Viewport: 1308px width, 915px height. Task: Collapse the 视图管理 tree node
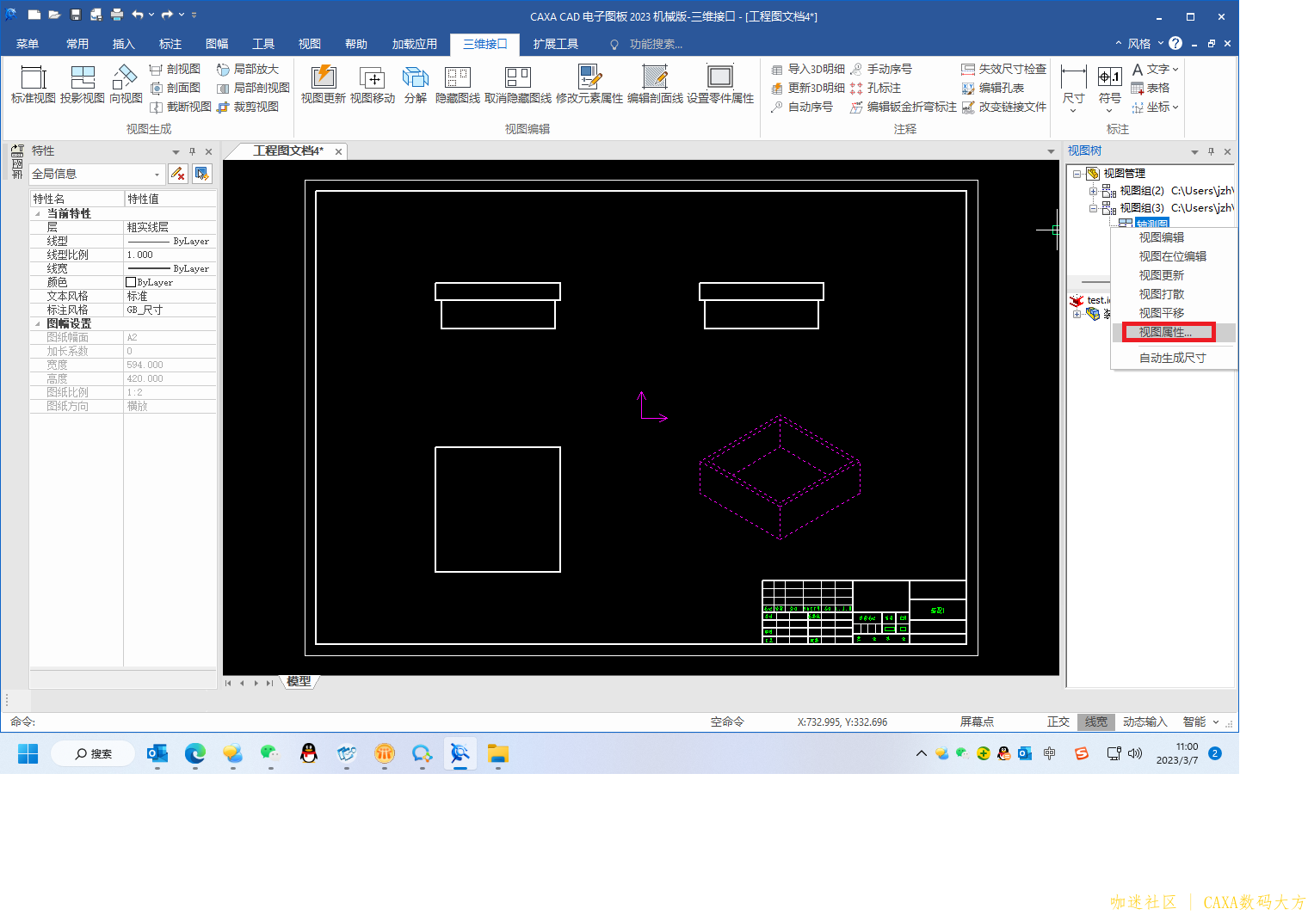pos(1077,174)
